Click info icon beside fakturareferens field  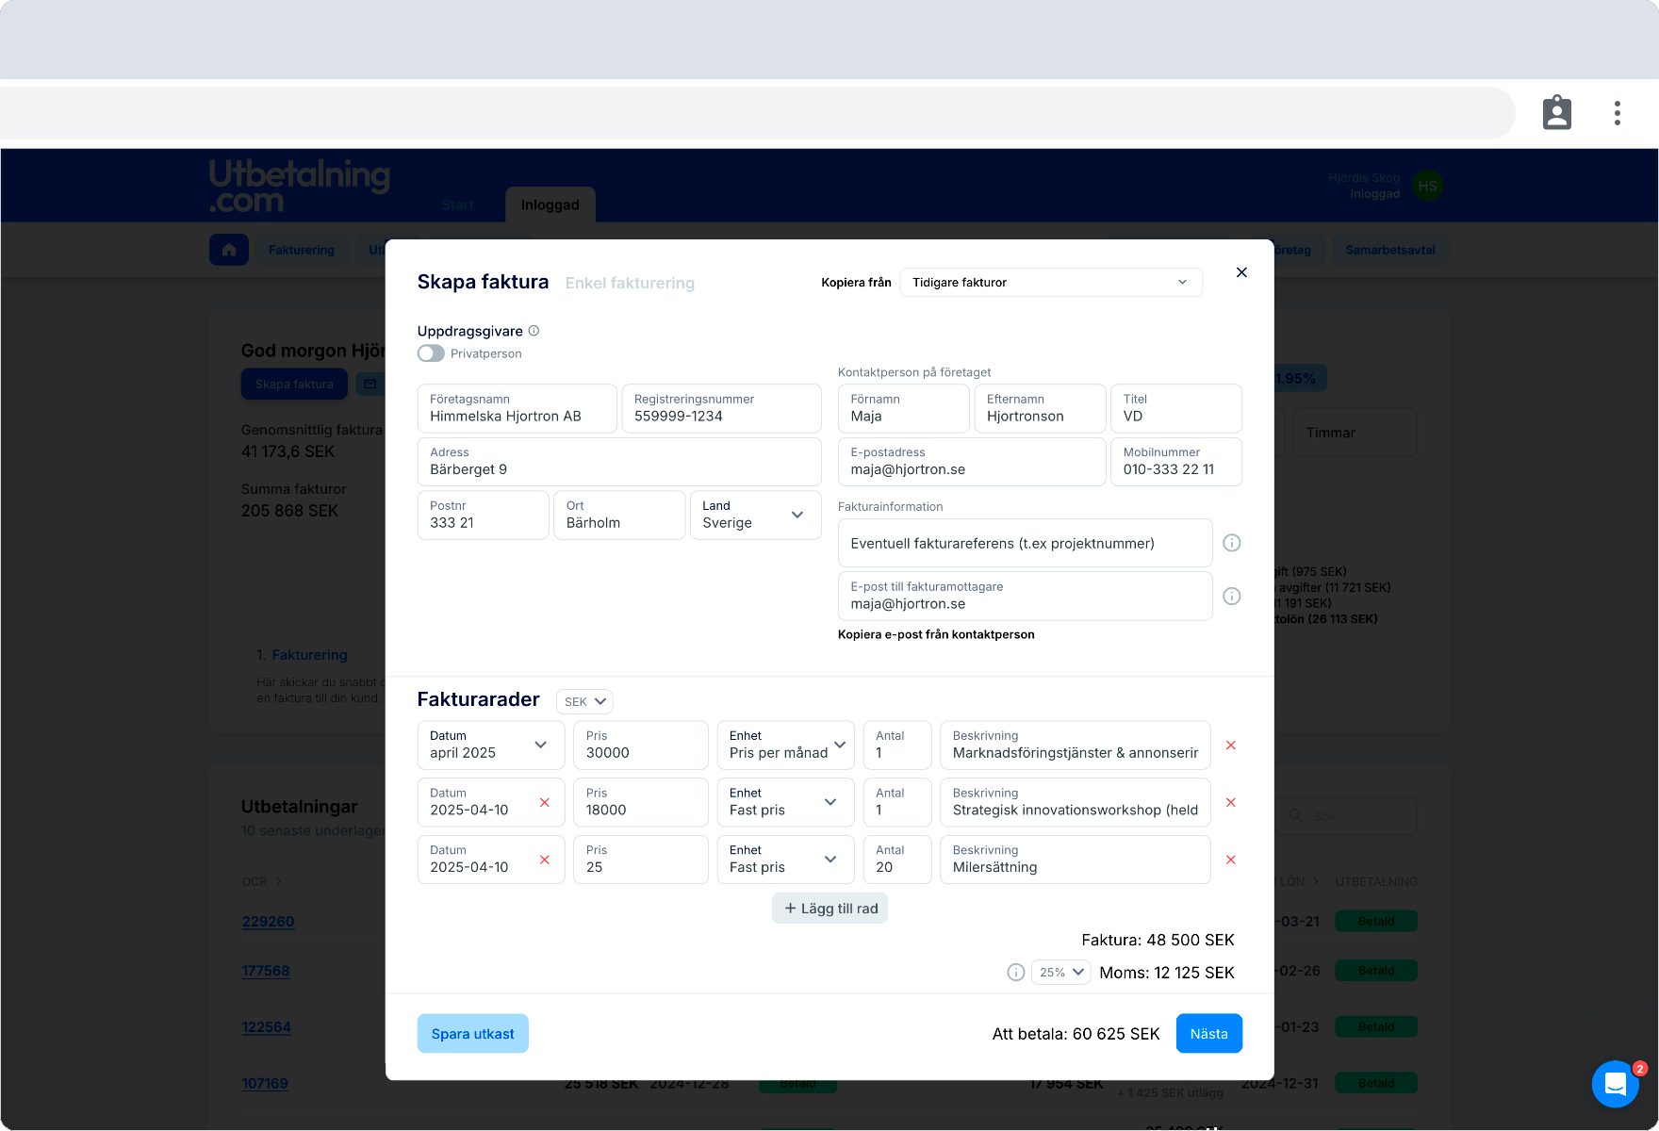1232,543
